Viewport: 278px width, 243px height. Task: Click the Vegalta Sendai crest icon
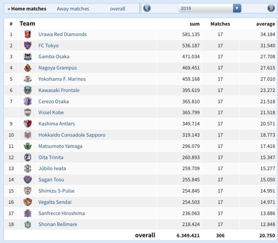coord(28,202)
